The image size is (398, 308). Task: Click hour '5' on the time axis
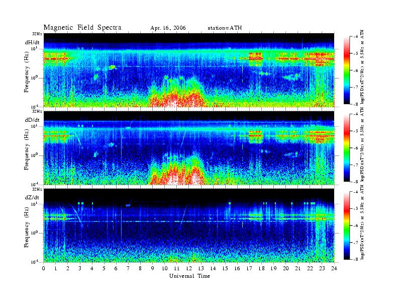click(x=104, y=269)
